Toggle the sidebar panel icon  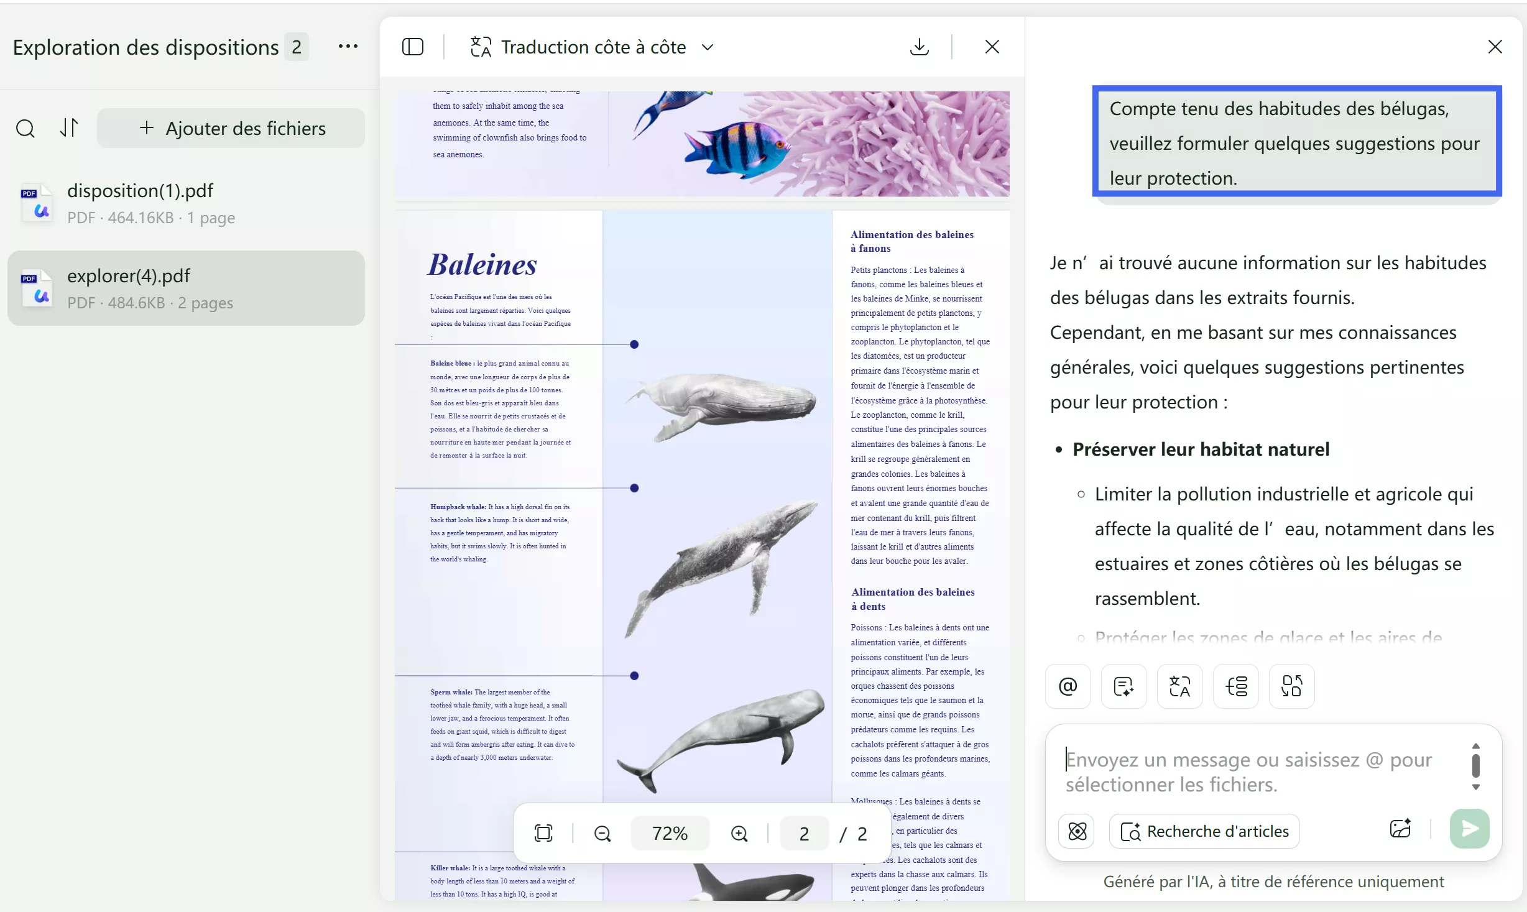(x=413, y=47)
